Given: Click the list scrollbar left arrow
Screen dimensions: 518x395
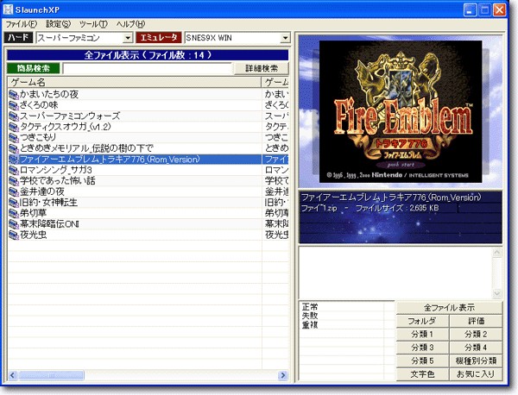Looking at the screenshot, I should coord(13,375).
